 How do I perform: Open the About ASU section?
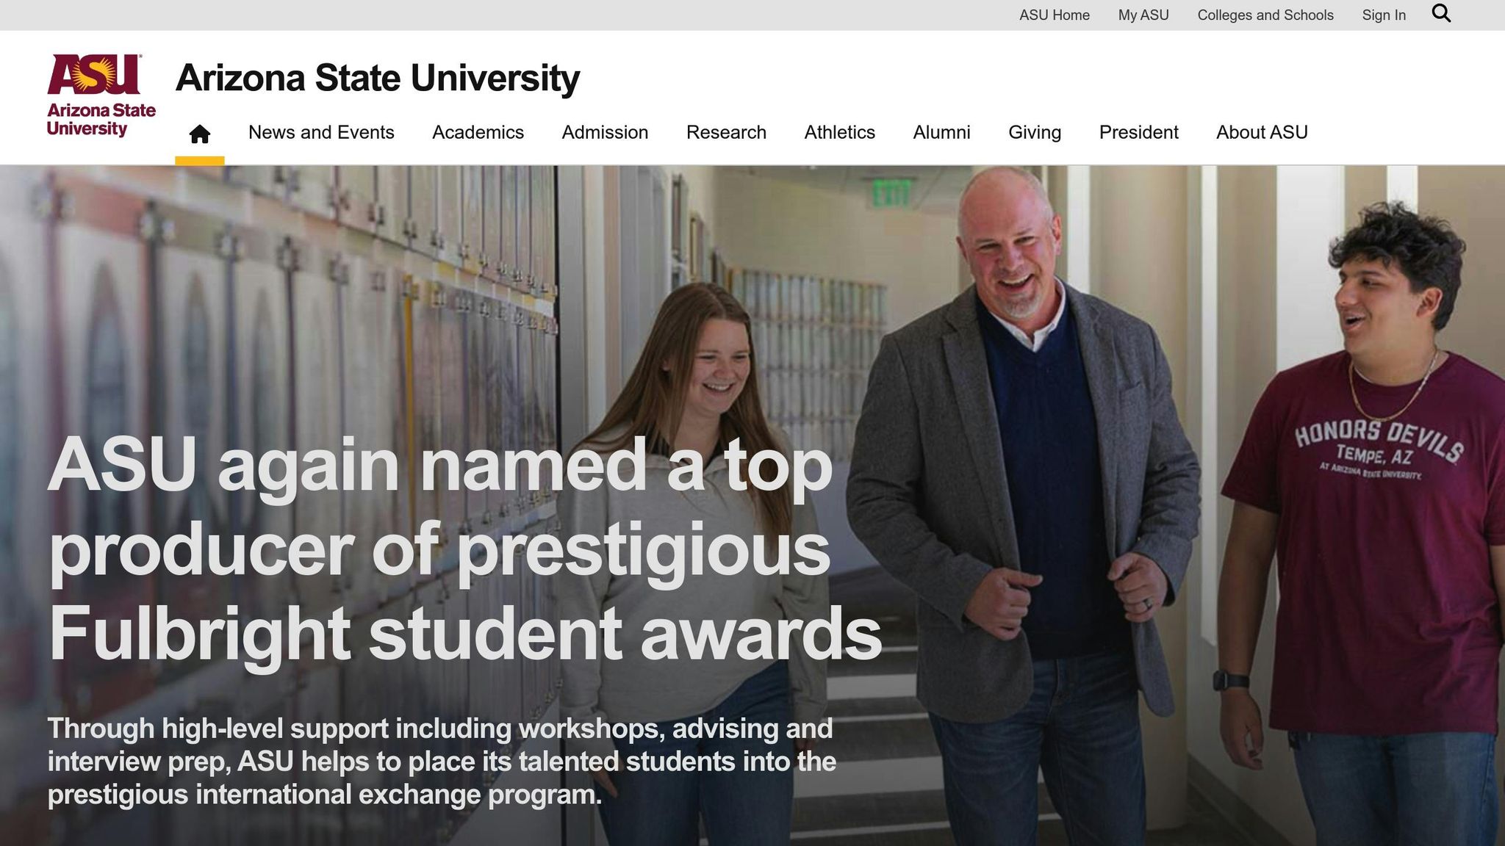click(1261, 132)
